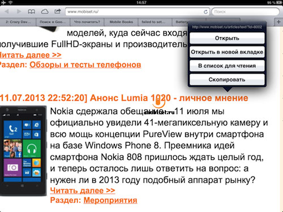Choose Скопировать in the popup menu
Viewport: 283px width, 212px height.
227,80
